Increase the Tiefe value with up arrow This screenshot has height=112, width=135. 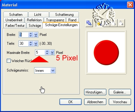point(31,42)
